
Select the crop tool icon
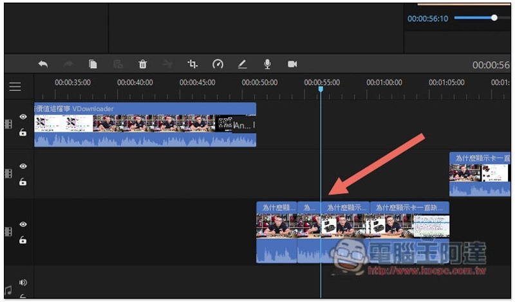click(192, 64)
